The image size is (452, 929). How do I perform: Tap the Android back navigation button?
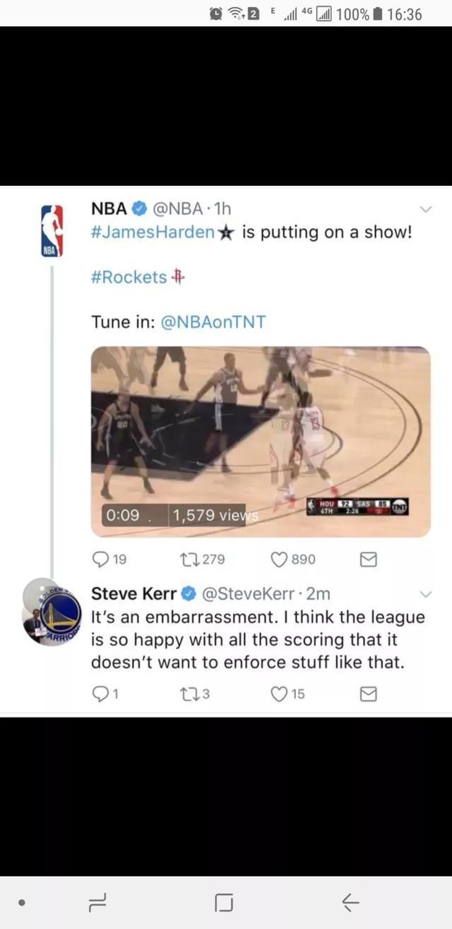tap(350, 902)
